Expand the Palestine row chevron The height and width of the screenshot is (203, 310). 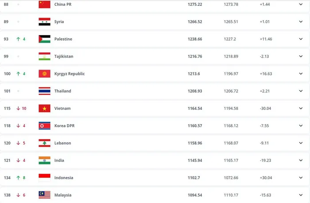point(301,39)
